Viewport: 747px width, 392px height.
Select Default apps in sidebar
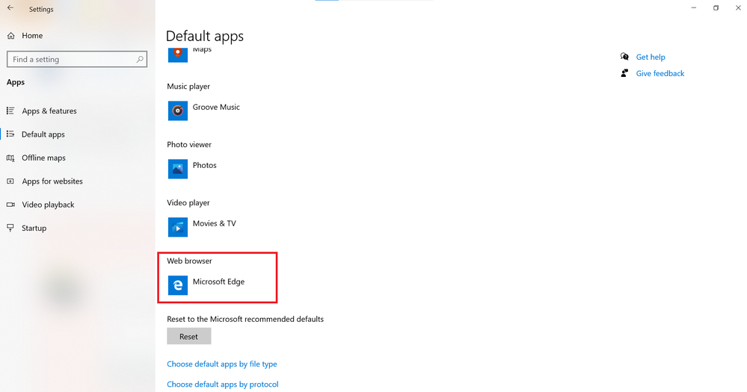tap(43, 134)
